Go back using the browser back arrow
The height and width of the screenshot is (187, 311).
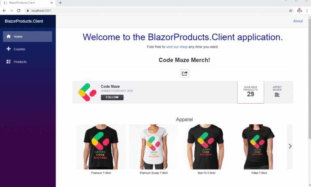[4, 11]
